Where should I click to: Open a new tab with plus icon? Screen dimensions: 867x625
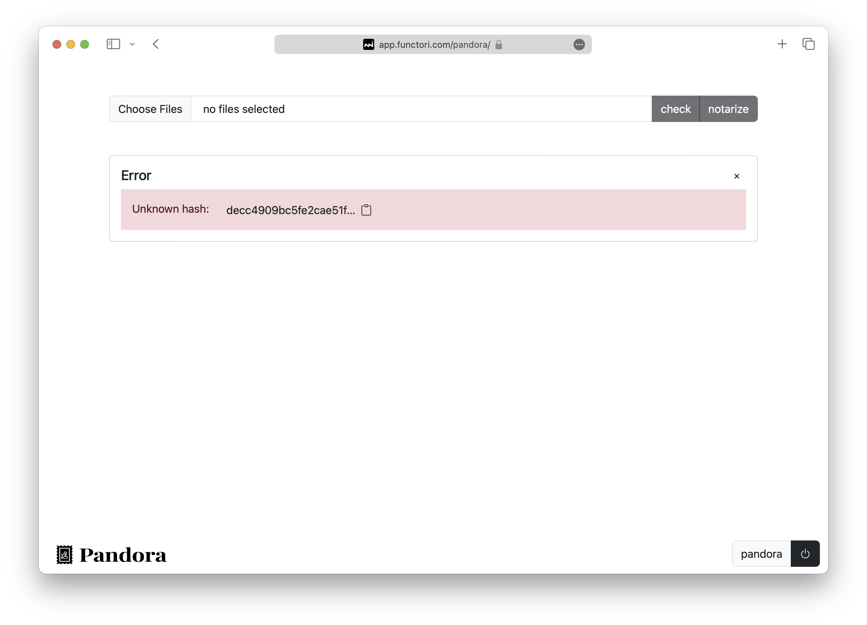[x=782, y=44]
